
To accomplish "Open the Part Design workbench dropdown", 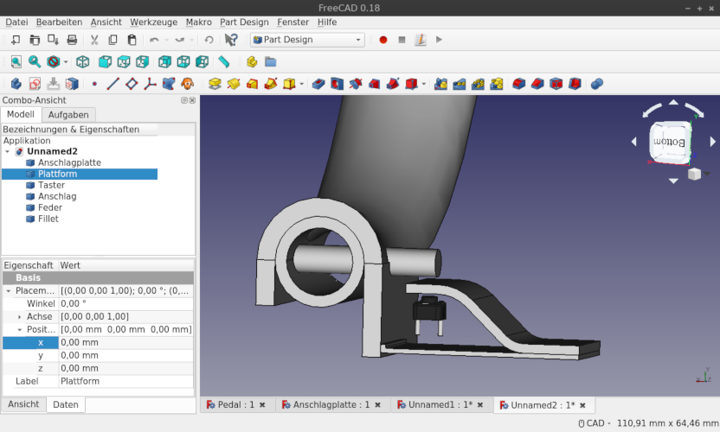I will click(x=307, y=40).
